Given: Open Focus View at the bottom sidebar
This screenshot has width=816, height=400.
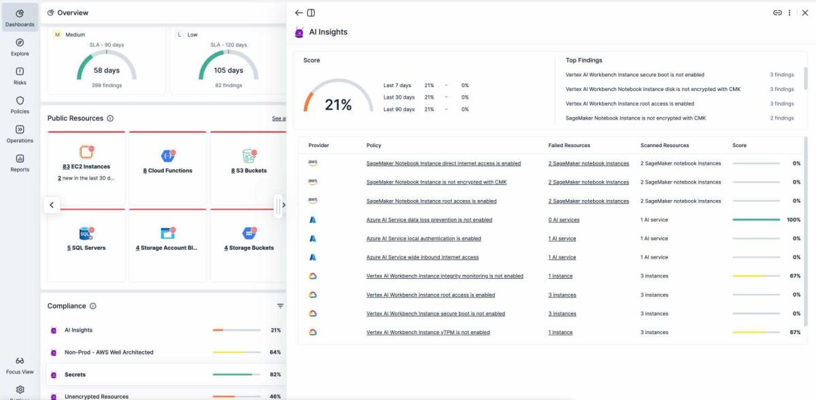Looking at the screenshot, I should (x=21, y=365).
